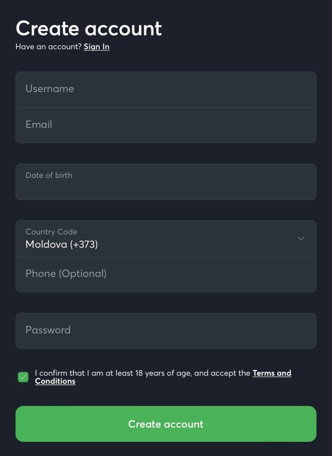The height and width of the screenshot is (456, 332).
Task: Click the Username placeholder text
Action: click(49, 89)
